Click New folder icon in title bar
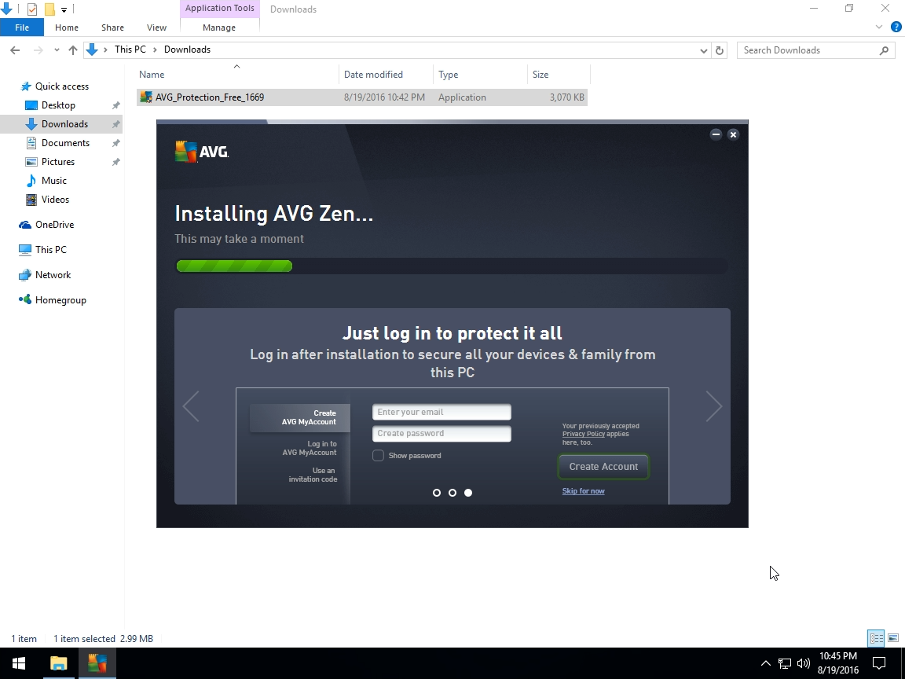Image resolution: width=905 pixels, height=679 pixels. 49,9
